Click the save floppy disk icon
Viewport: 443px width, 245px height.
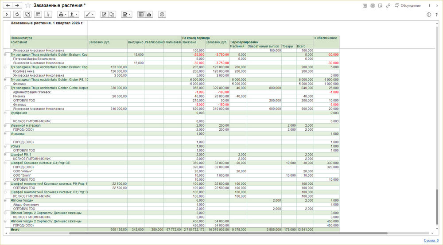365,6
